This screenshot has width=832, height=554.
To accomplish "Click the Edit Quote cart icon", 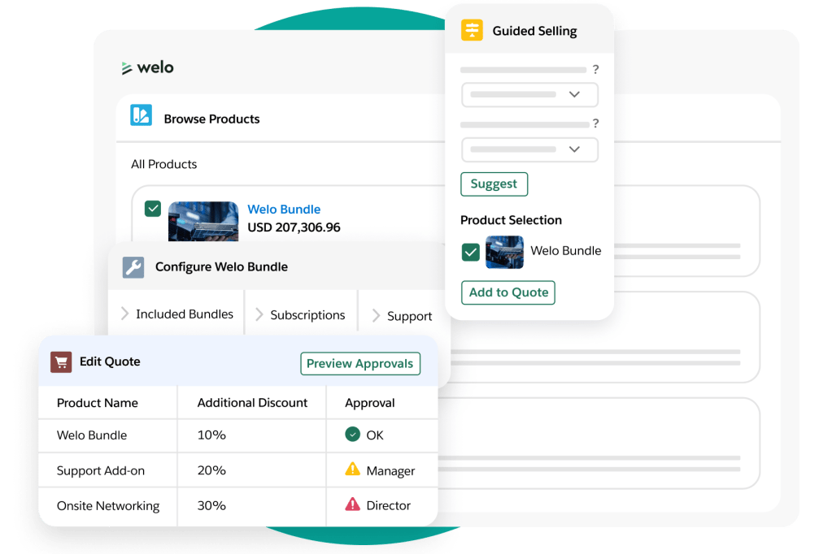I will [x=61, y=362].
